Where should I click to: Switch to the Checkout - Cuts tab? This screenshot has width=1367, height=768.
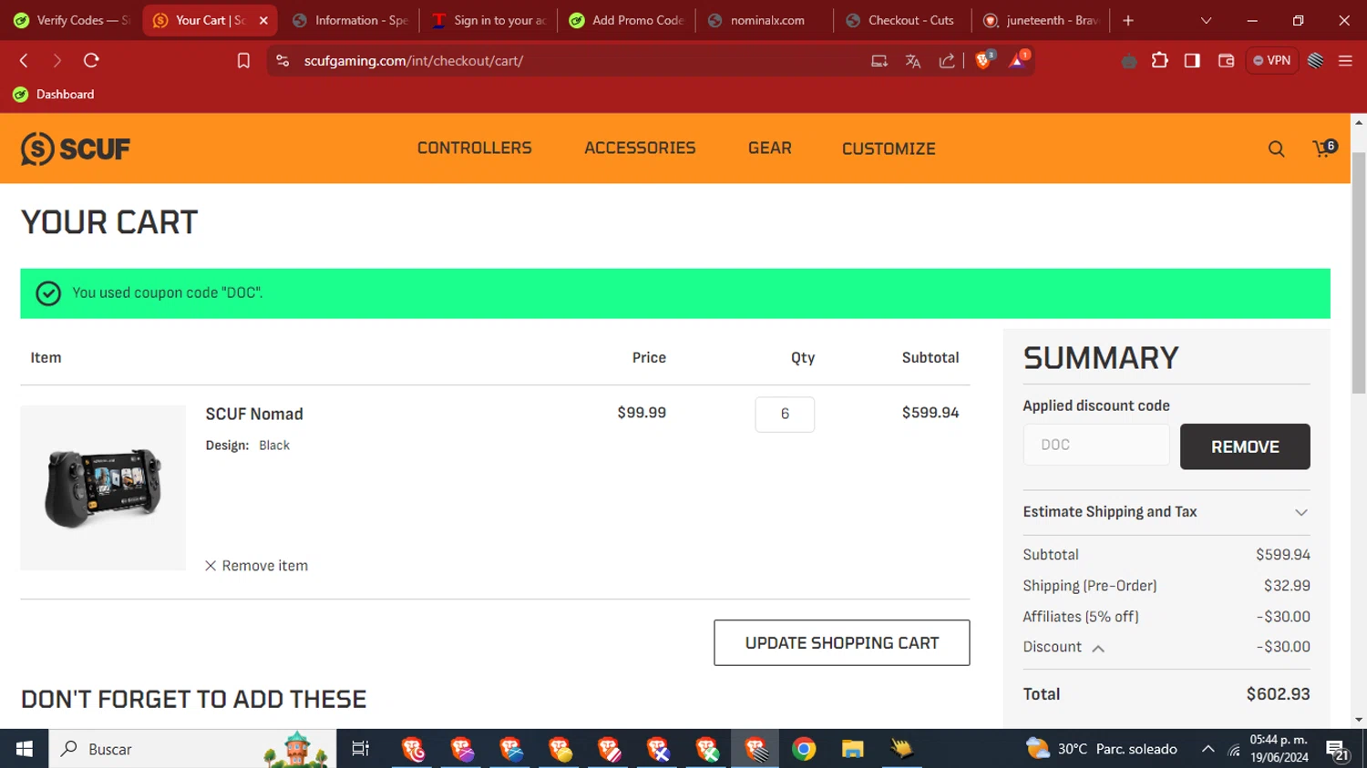tap(902, 20)
